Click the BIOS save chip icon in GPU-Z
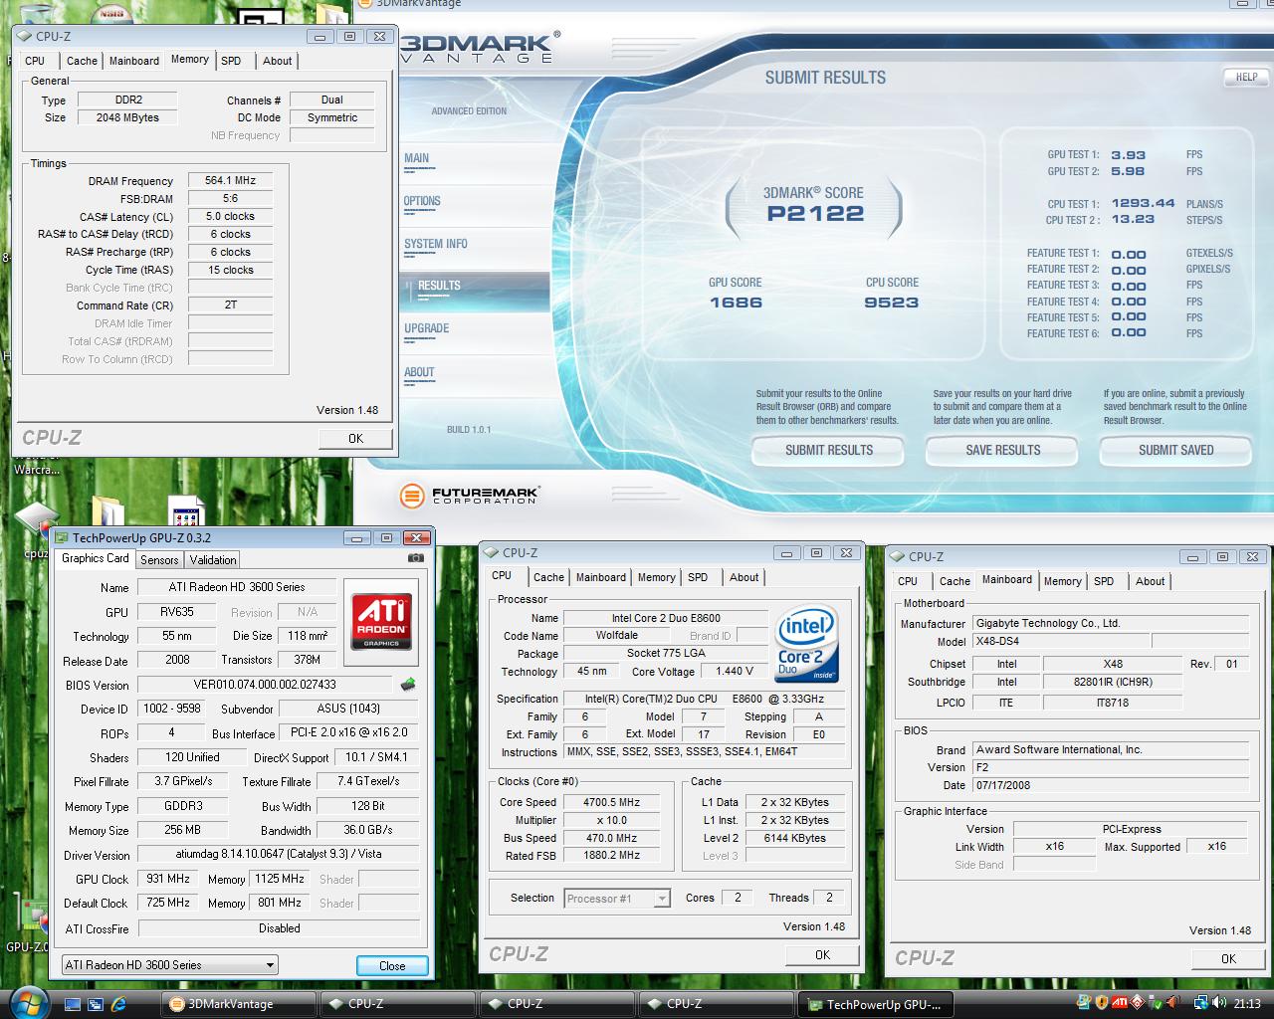 tap(407, 685)
